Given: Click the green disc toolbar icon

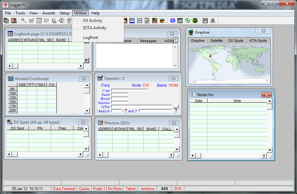Looking at the screenshot, I should point(188,21).
